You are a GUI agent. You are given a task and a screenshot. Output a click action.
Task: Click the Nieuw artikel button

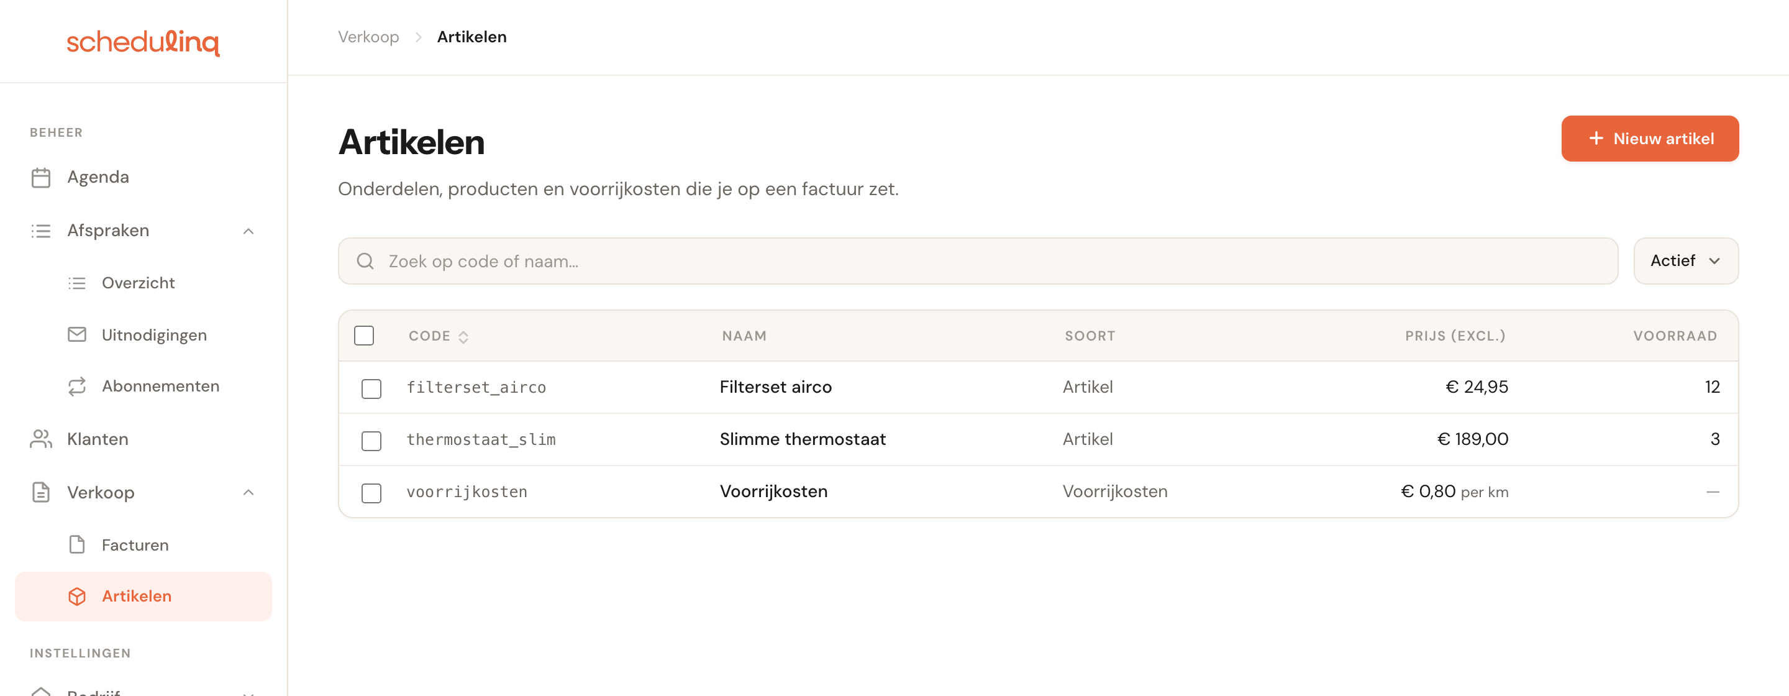tap(1650, 138)
